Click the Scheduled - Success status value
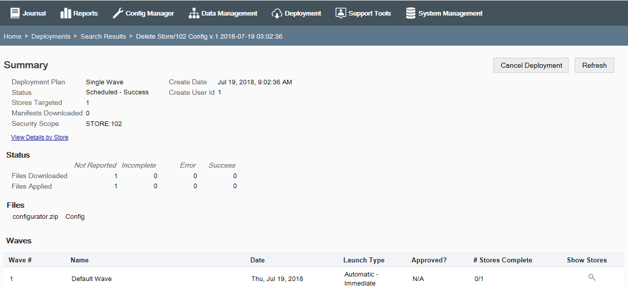628x286 pixels. 117,92
